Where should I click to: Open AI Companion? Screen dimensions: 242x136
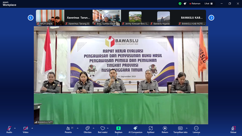136,130
